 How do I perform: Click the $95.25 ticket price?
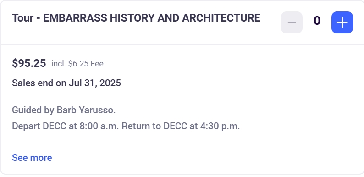point(29,63)
